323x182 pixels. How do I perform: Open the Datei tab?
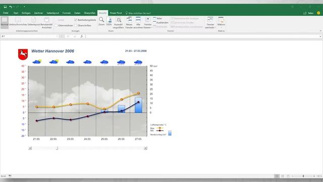coord(6,13)
